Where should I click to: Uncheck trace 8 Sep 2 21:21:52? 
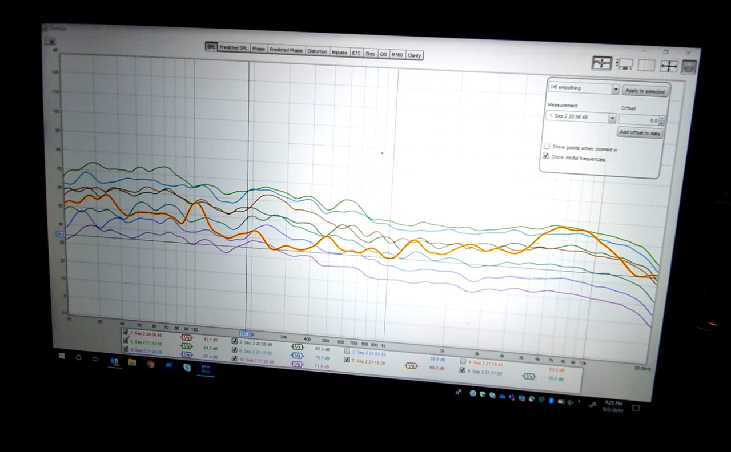(463, 370)
